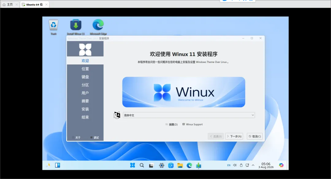Switch the EN keyboard layout indicator
This screenshot has width=331, height=179.
click(x=229, y=165)
